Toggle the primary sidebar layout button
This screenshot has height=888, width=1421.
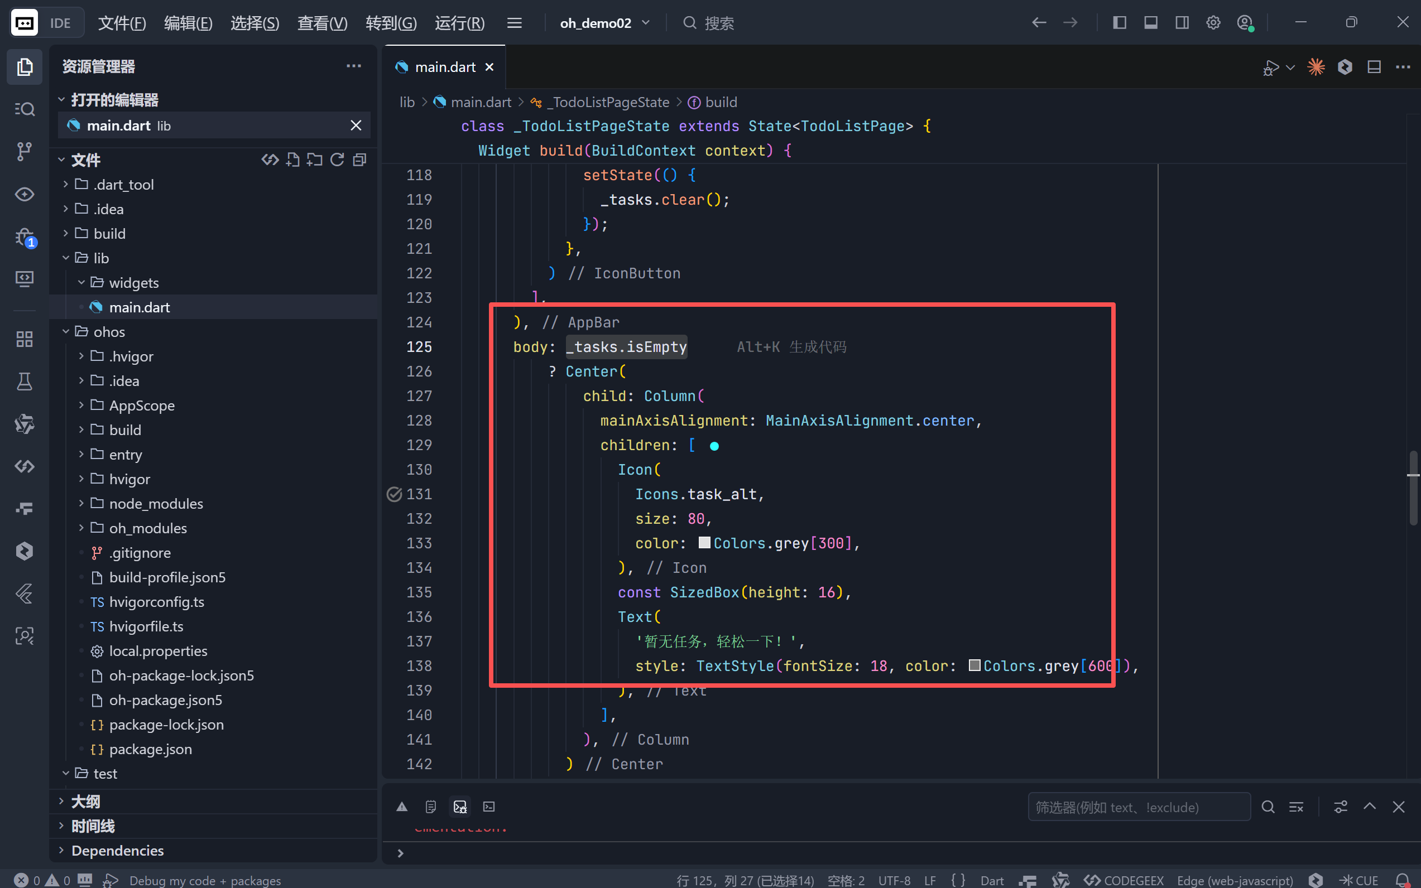click(x=1120, y=23)
